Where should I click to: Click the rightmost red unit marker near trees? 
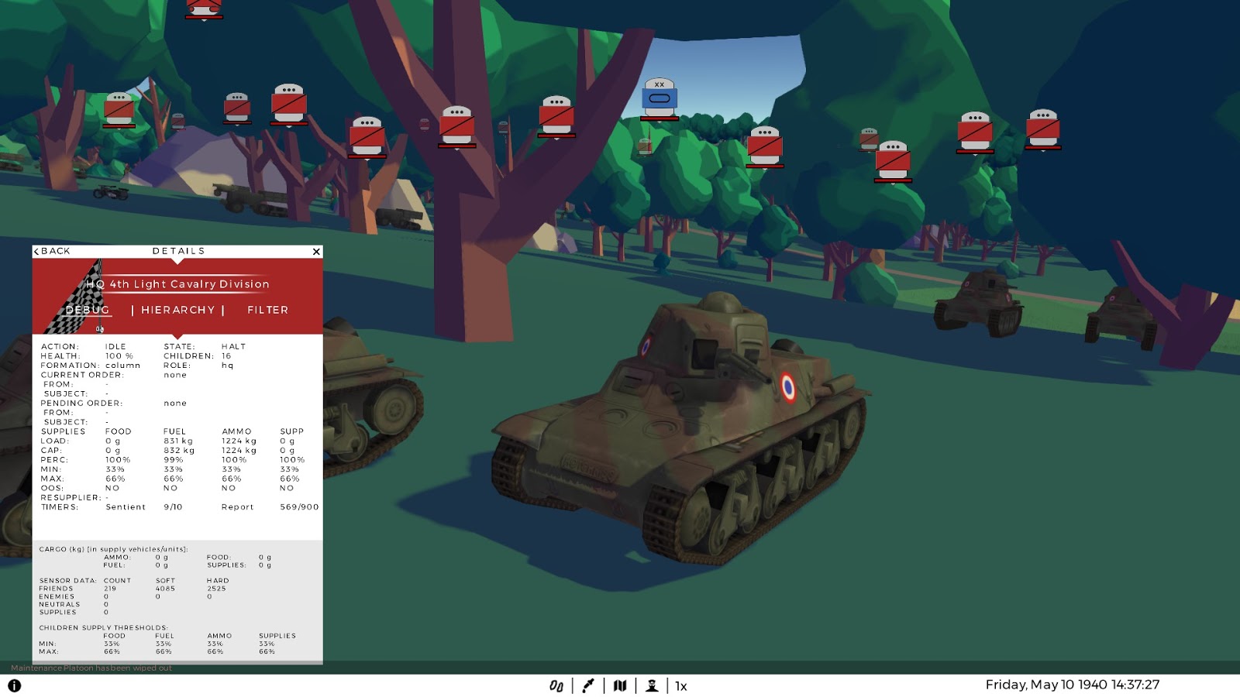tap(1045, 129)
